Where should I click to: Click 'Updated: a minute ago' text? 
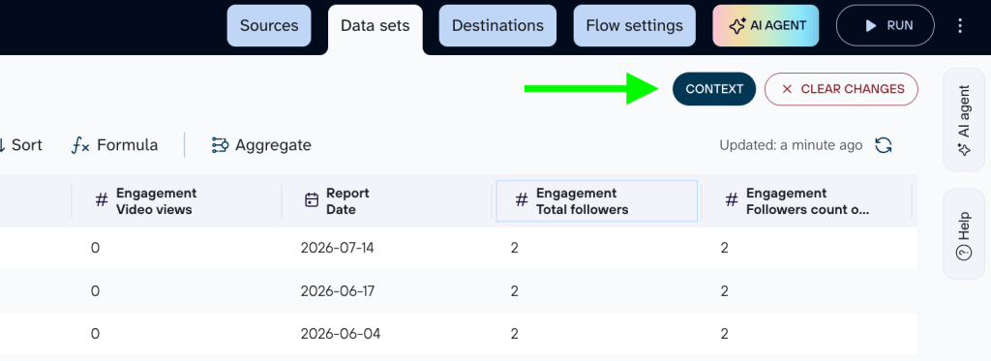coord(791,145)
